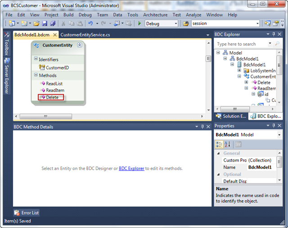Click the Properties grid vertical scrollbar thumb
Screen dimensions: 288x228
click(x=279, y=162)
